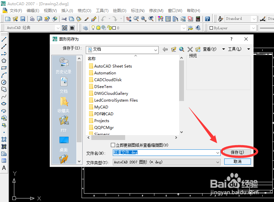Viewport: 274px width, 202px height.
Task: Select the Ellipse draw tool
Action: tap(4, 104)
